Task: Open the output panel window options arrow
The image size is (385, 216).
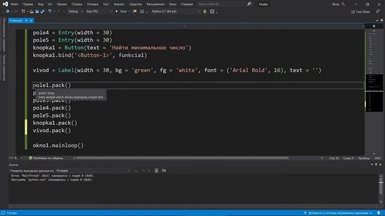Action: [x=372, y=164]
